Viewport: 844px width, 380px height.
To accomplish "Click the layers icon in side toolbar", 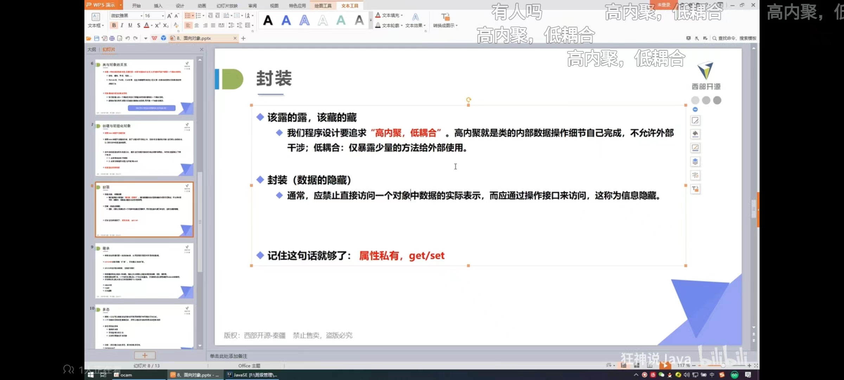I will point(695,161).
